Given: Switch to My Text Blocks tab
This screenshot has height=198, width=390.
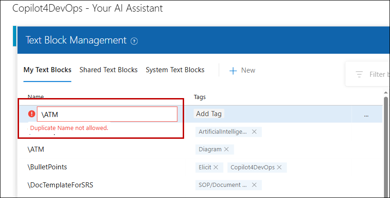Looking at the screenshot, I should (x=47, y=70).
